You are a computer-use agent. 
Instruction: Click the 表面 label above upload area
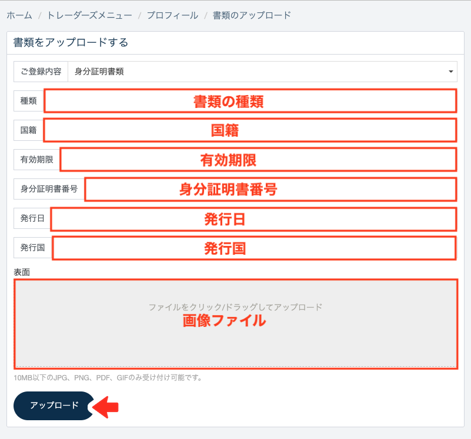(22, 272)
